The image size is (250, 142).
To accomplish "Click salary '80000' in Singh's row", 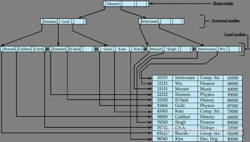I will [x=233, y=123].
